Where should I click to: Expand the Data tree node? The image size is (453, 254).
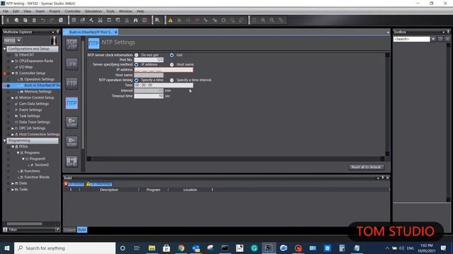[x=13, y=183]
